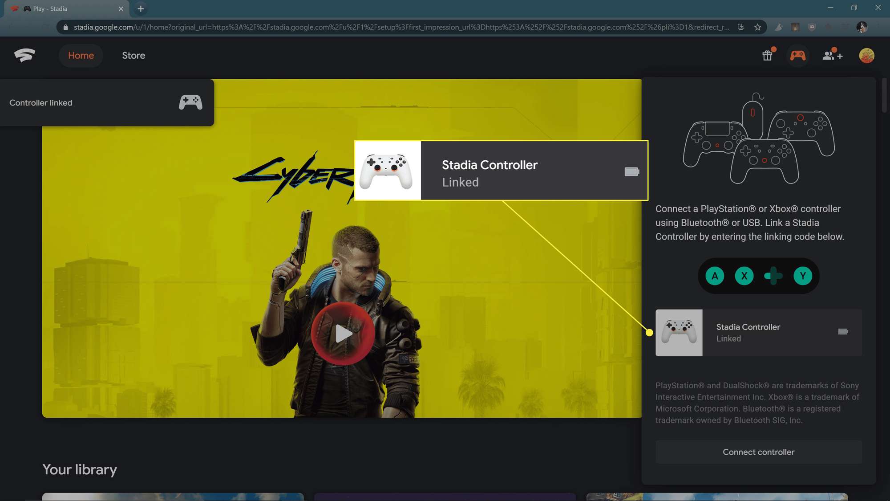The image size is (890, 501).
Task: Select the linked Stadia Controller entry
Action: tap(759, 333)
